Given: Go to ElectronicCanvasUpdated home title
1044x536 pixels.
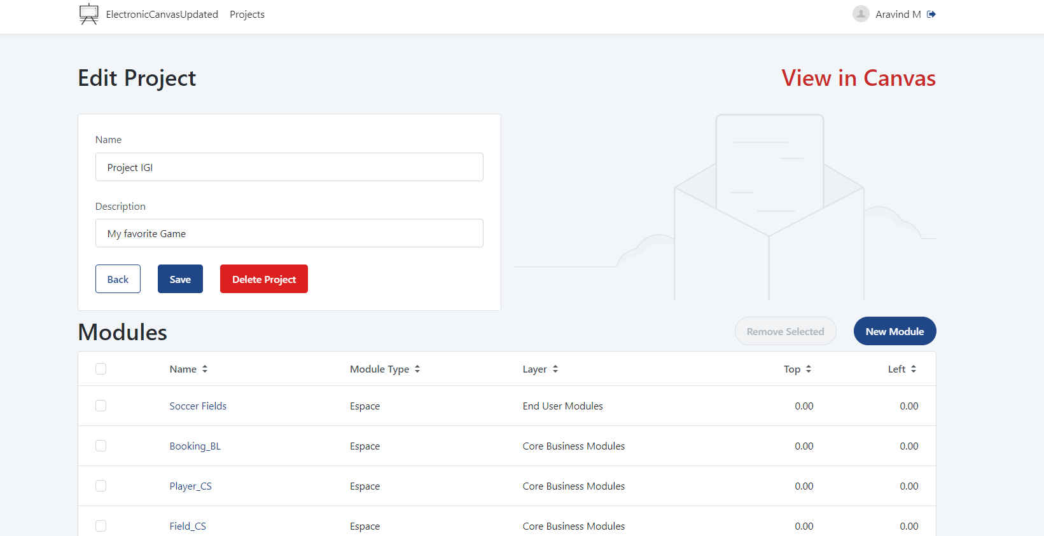Looking at the screenshot, I should (x=162, y=14).
